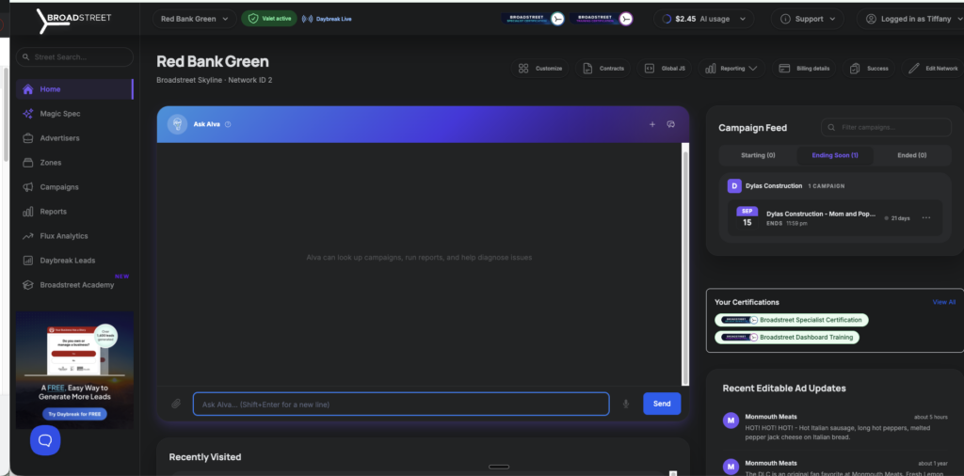The width and height of the screenshot is (964, 476).
Task: Click the Customize button
Action: tap(539, 68)
